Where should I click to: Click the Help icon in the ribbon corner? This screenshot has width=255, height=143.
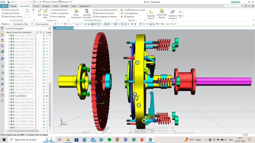[253, 6]
